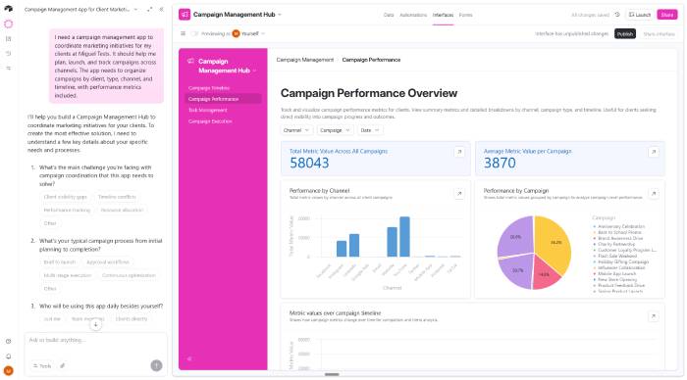Open the Previewing as Yourself dropdown
687x380 pixels.
(248, 33)
